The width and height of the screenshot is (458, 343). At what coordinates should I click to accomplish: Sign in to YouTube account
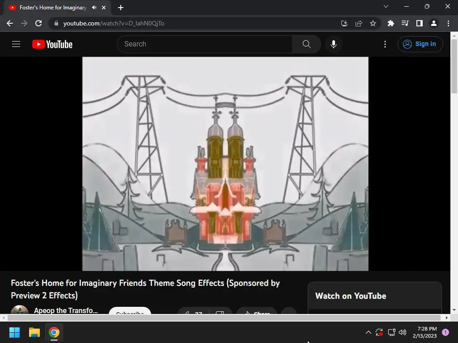click(x=420, y=44)
